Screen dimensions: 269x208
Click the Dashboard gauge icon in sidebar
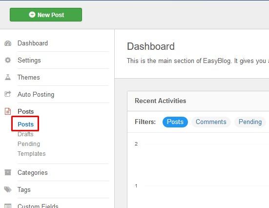[x=8, y=43]
